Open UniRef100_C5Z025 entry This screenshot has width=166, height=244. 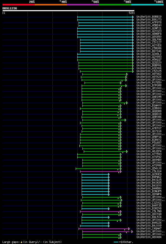tap(149, 71)
